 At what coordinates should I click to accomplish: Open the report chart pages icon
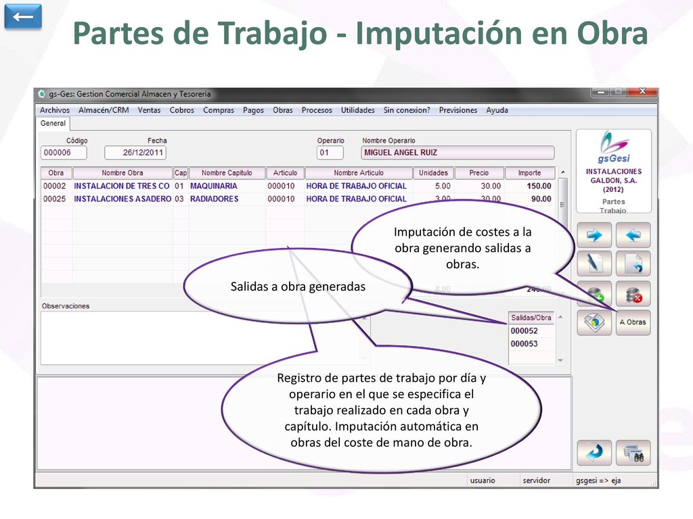594,322
